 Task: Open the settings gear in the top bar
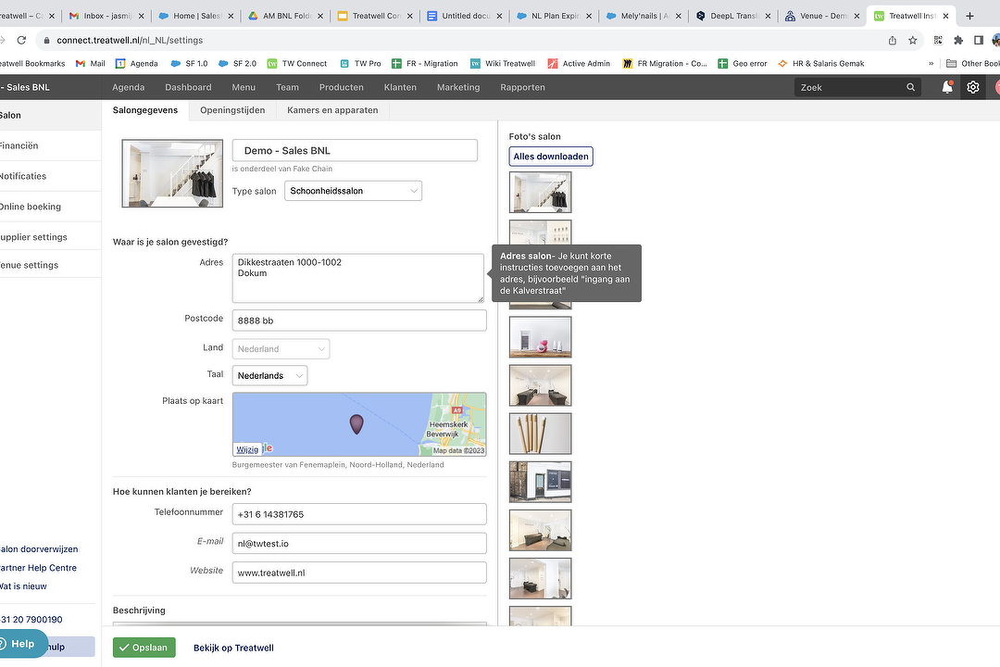click(972, 87)
